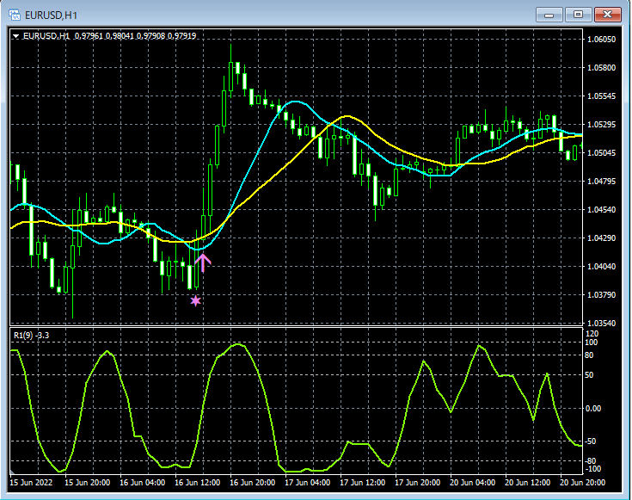Maximize the EURUSD,H1 chart window
The height and width of the screenshot is (500, 632).
[578, 15]
